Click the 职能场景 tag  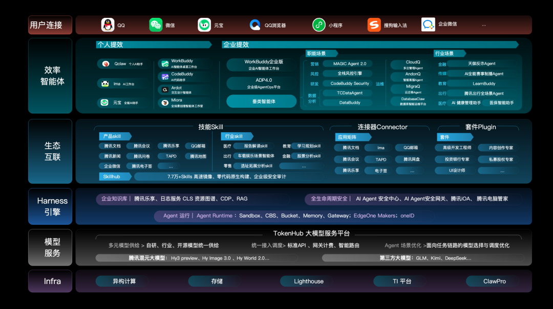pos(321,54)
